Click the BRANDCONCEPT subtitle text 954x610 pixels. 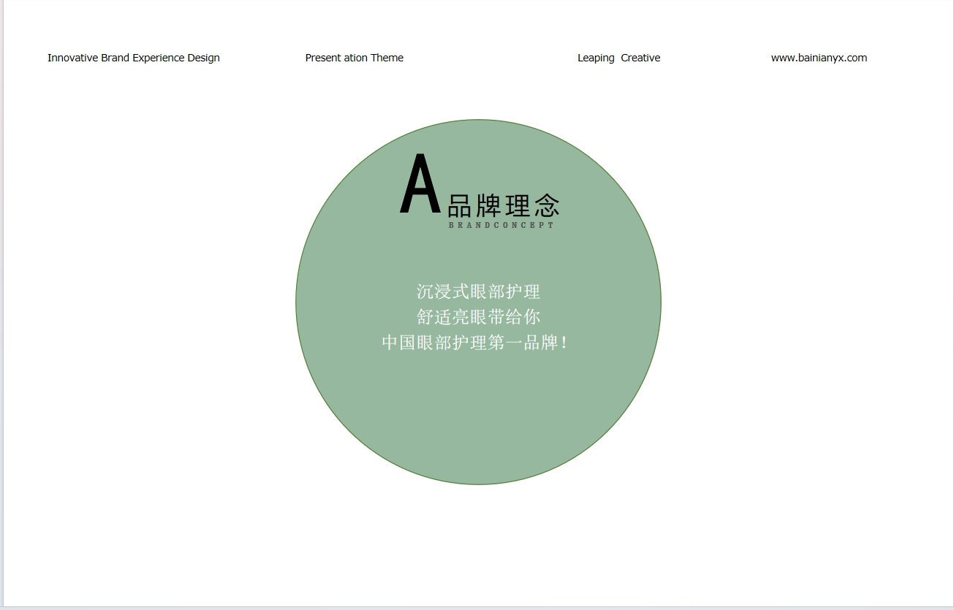(x=501, y=226)
